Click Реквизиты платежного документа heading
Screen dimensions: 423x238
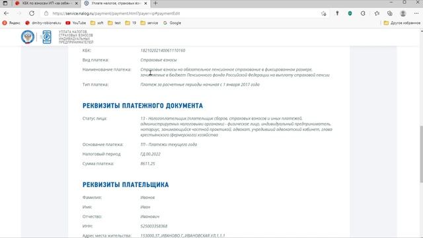coord(143,106)
